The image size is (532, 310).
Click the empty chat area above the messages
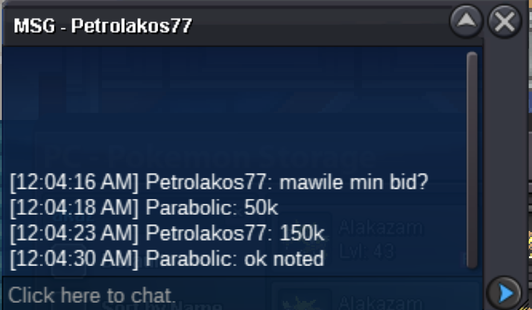click(x=234, y=109)
